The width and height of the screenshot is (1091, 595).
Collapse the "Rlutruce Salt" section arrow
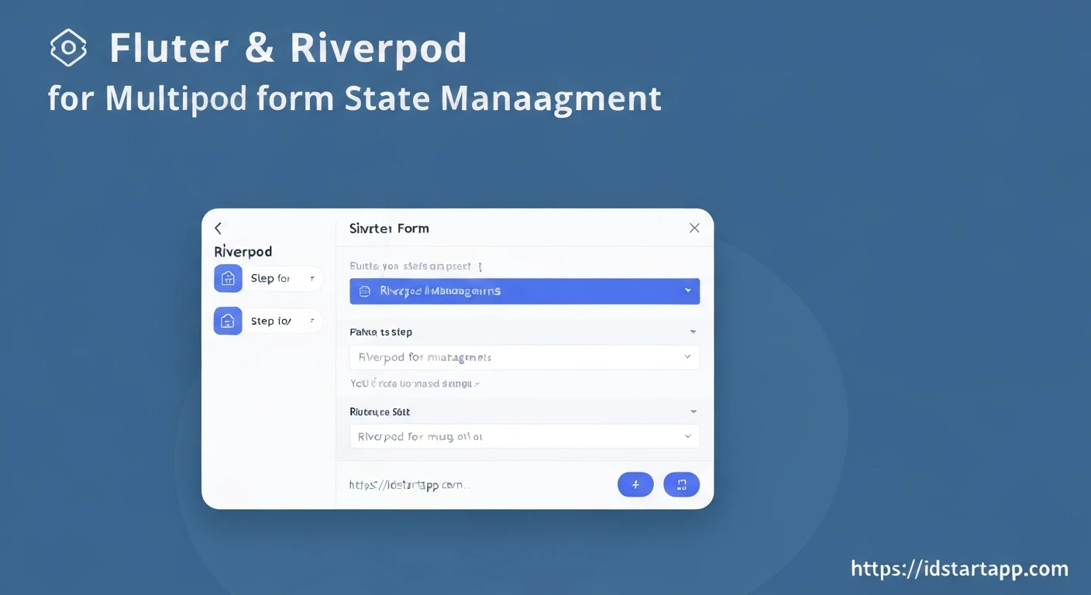click(x=693, y=411)
